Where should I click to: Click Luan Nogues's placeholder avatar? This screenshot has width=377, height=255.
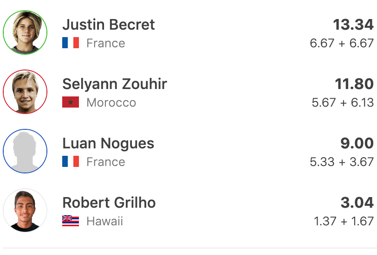pyautogui.click(x=25, y=151)
